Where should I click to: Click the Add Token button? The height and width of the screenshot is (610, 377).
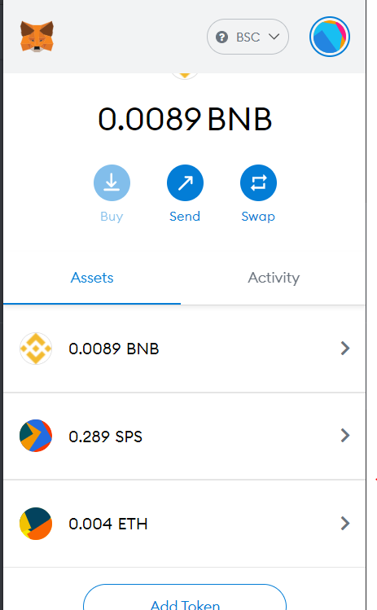[185, 597]
